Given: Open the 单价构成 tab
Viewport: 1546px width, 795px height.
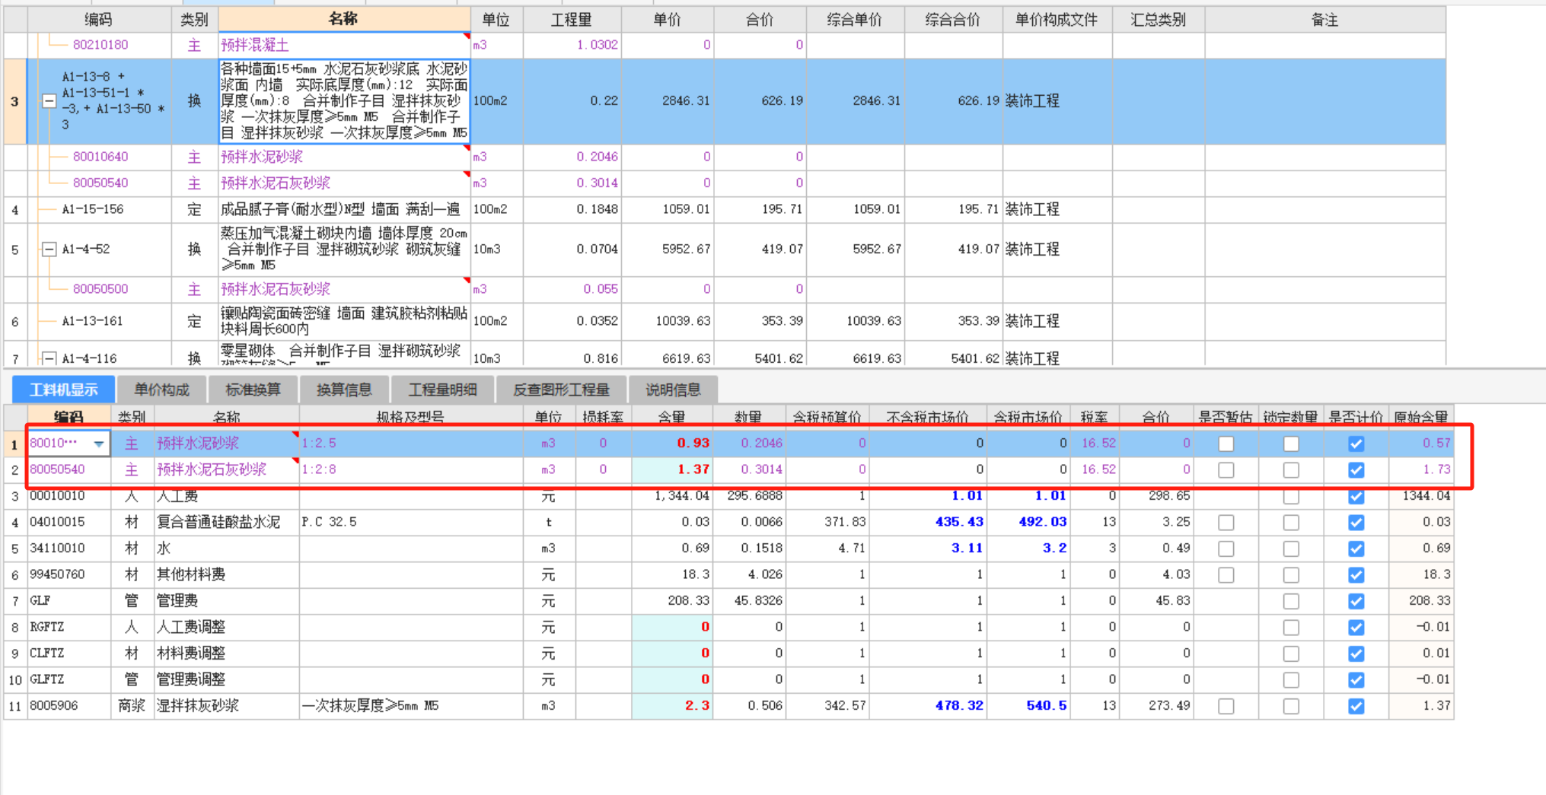Looking at the screenshot, I should 161,390.
